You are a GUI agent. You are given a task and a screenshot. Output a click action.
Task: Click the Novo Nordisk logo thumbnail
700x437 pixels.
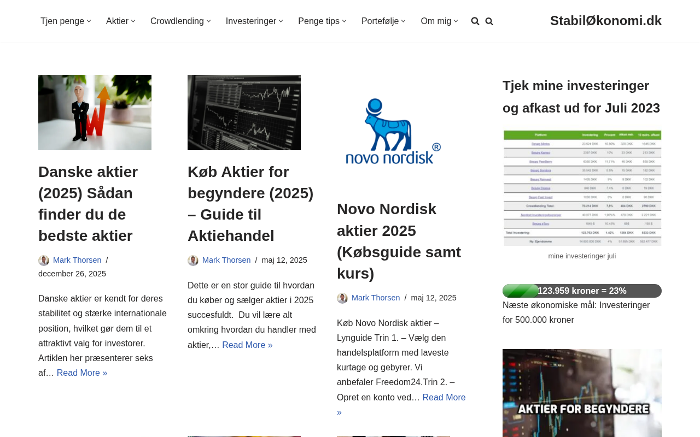click(393, 131)
